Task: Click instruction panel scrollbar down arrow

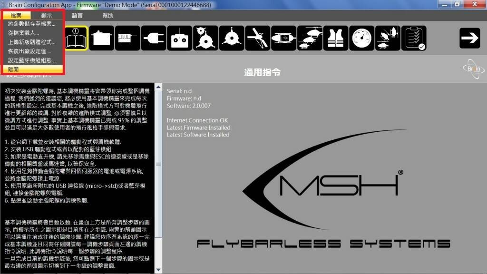Action: pos(158,270)
